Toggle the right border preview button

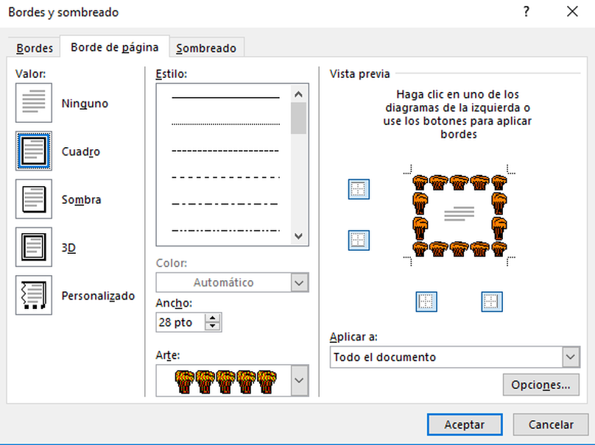click(x=492, y=301)
